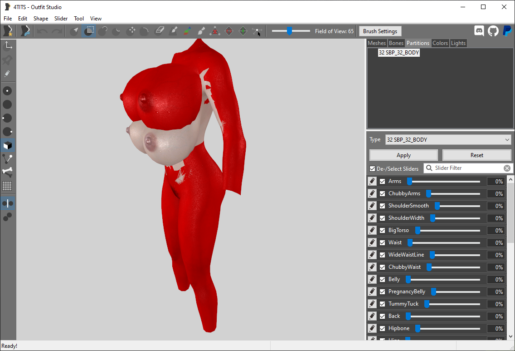Select the Flip Edge tool

point(229,31)
